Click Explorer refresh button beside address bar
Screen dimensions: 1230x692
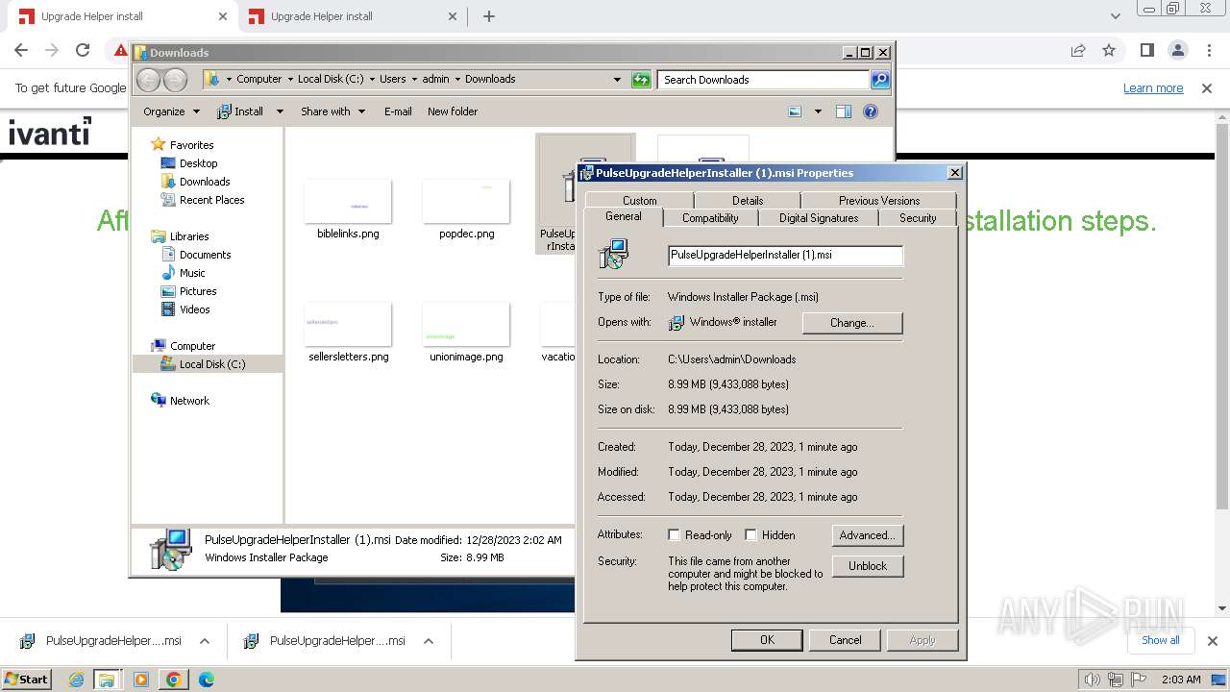click(x=641, y=80)
